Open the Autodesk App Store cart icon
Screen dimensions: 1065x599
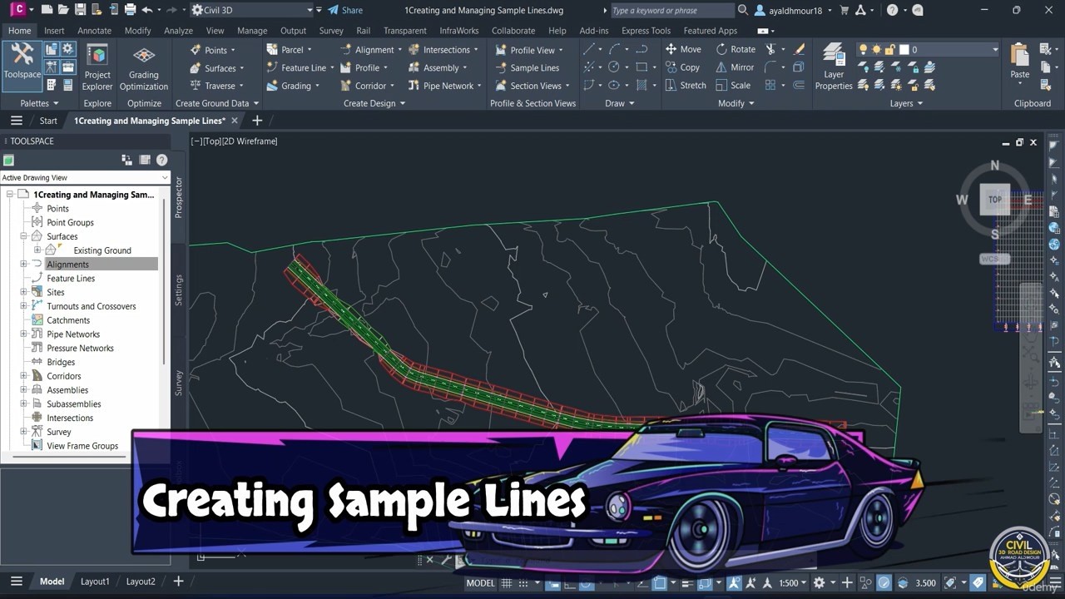click(845, 10)
